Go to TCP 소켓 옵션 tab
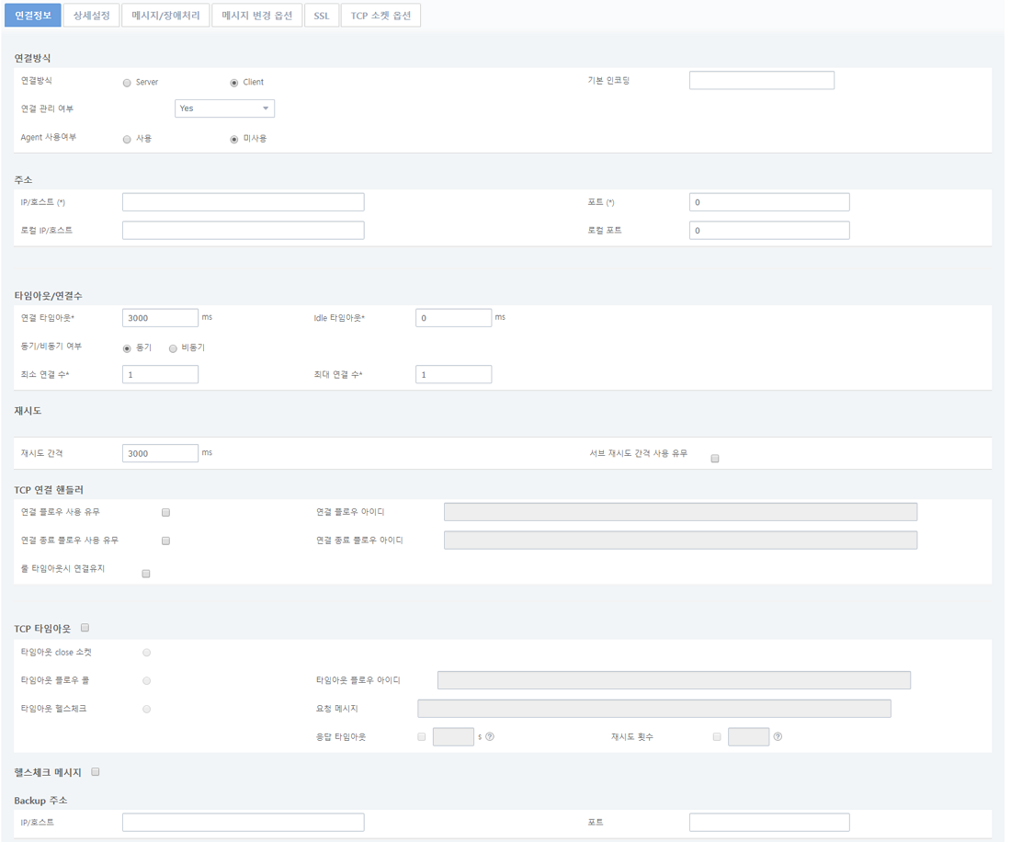Viewport: 1011px width, 842px height. point(381,16)
